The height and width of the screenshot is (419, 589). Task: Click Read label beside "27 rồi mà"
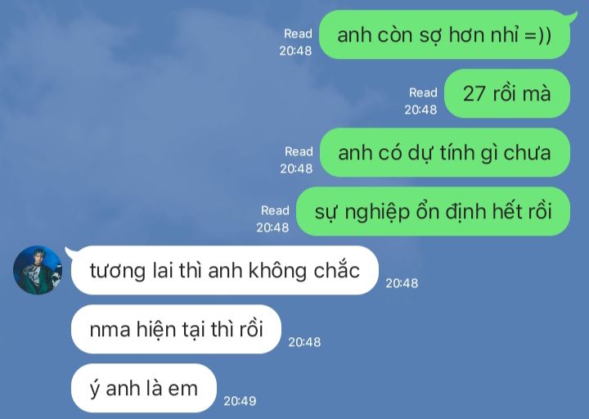tap(424, 92)
